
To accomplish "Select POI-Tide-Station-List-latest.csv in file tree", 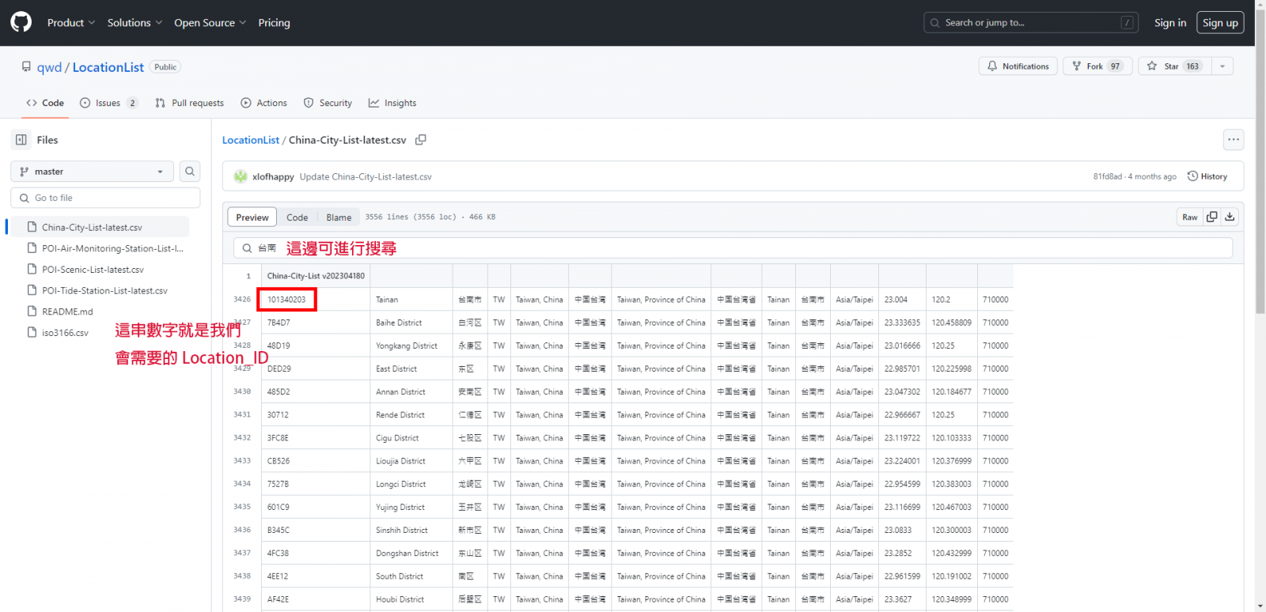I will 99,291.
